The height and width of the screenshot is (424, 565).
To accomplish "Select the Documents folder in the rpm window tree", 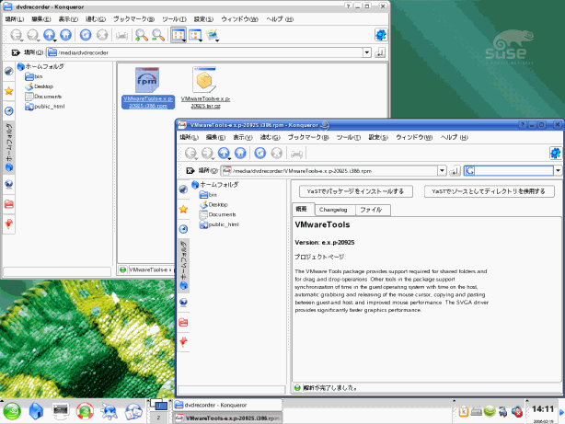I will [222, 214].
